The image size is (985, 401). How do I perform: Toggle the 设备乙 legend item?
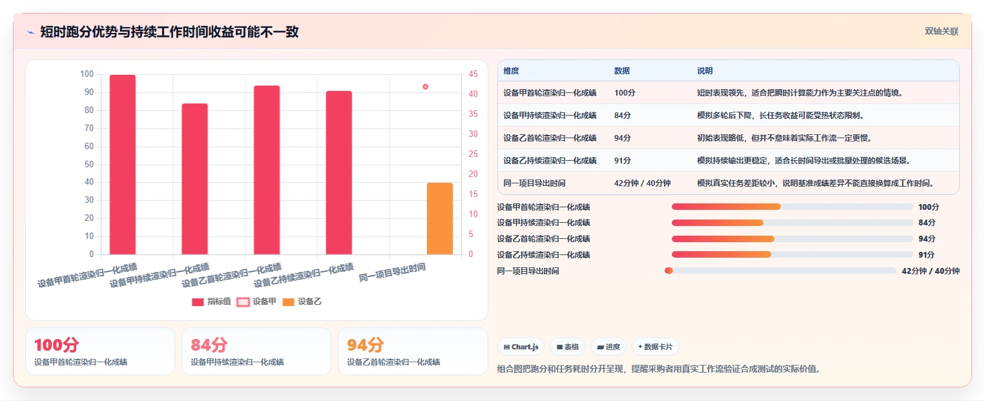coord(301,302)
